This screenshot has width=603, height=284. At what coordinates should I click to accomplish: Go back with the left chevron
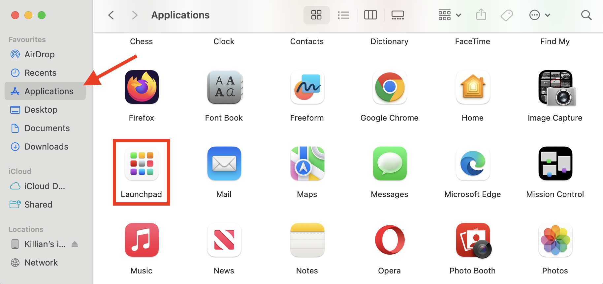tap(111, 15)
